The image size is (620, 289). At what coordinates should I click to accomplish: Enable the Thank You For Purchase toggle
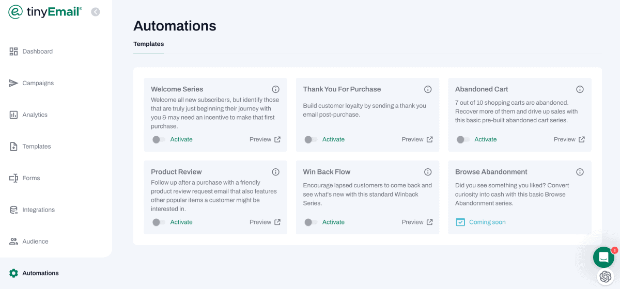coord(311,139)
